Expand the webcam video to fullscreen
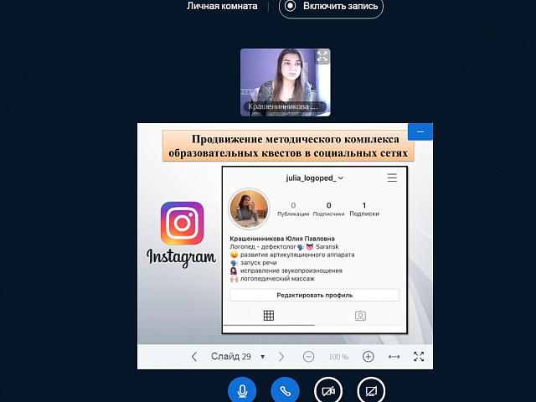This screenshot has height=402, width=536. click(x=322, y=57)
